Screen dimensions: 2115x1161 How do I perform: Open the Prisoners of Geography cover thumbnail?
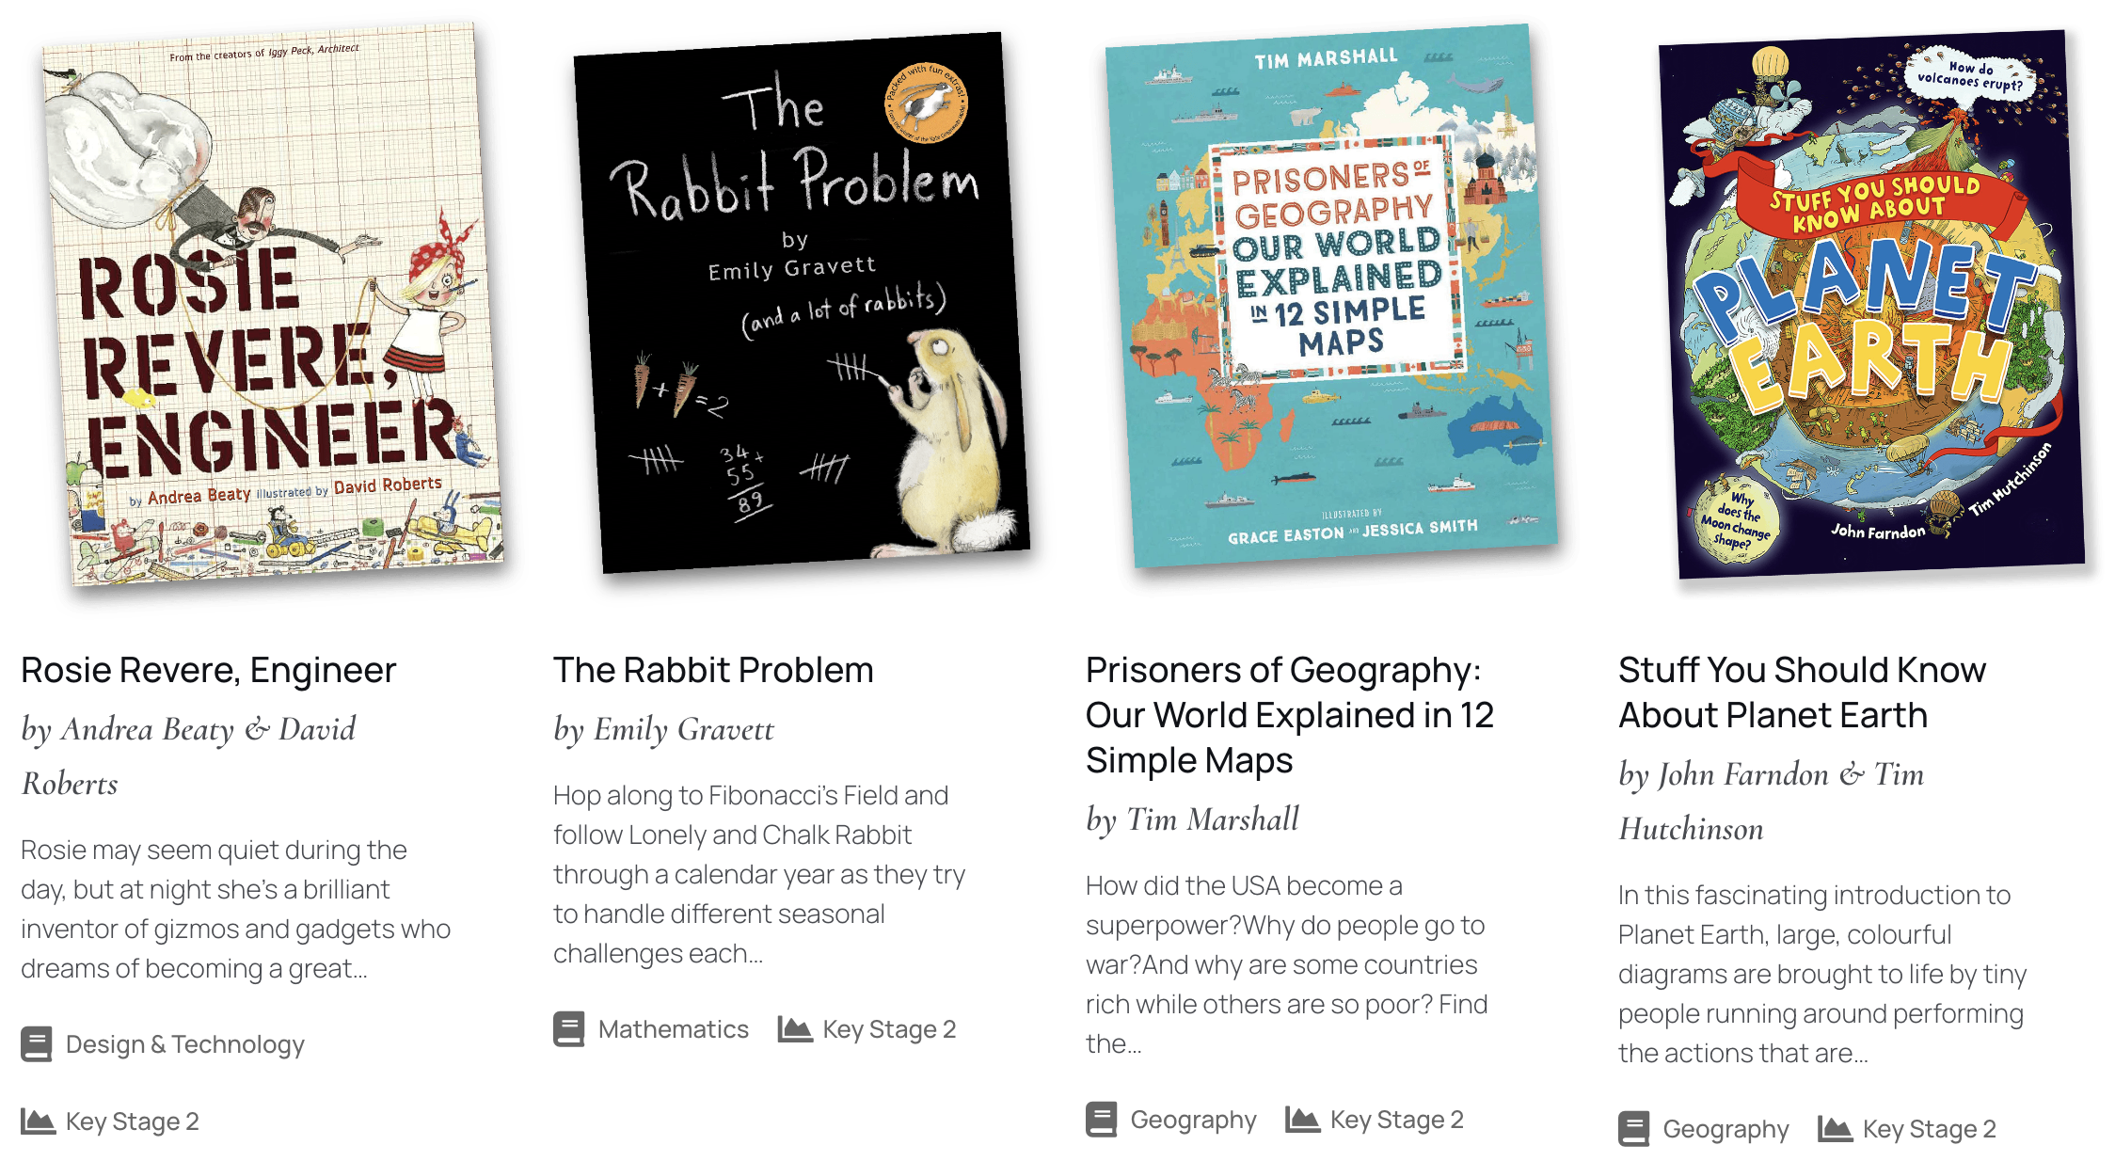click(x=1330, y=295)
